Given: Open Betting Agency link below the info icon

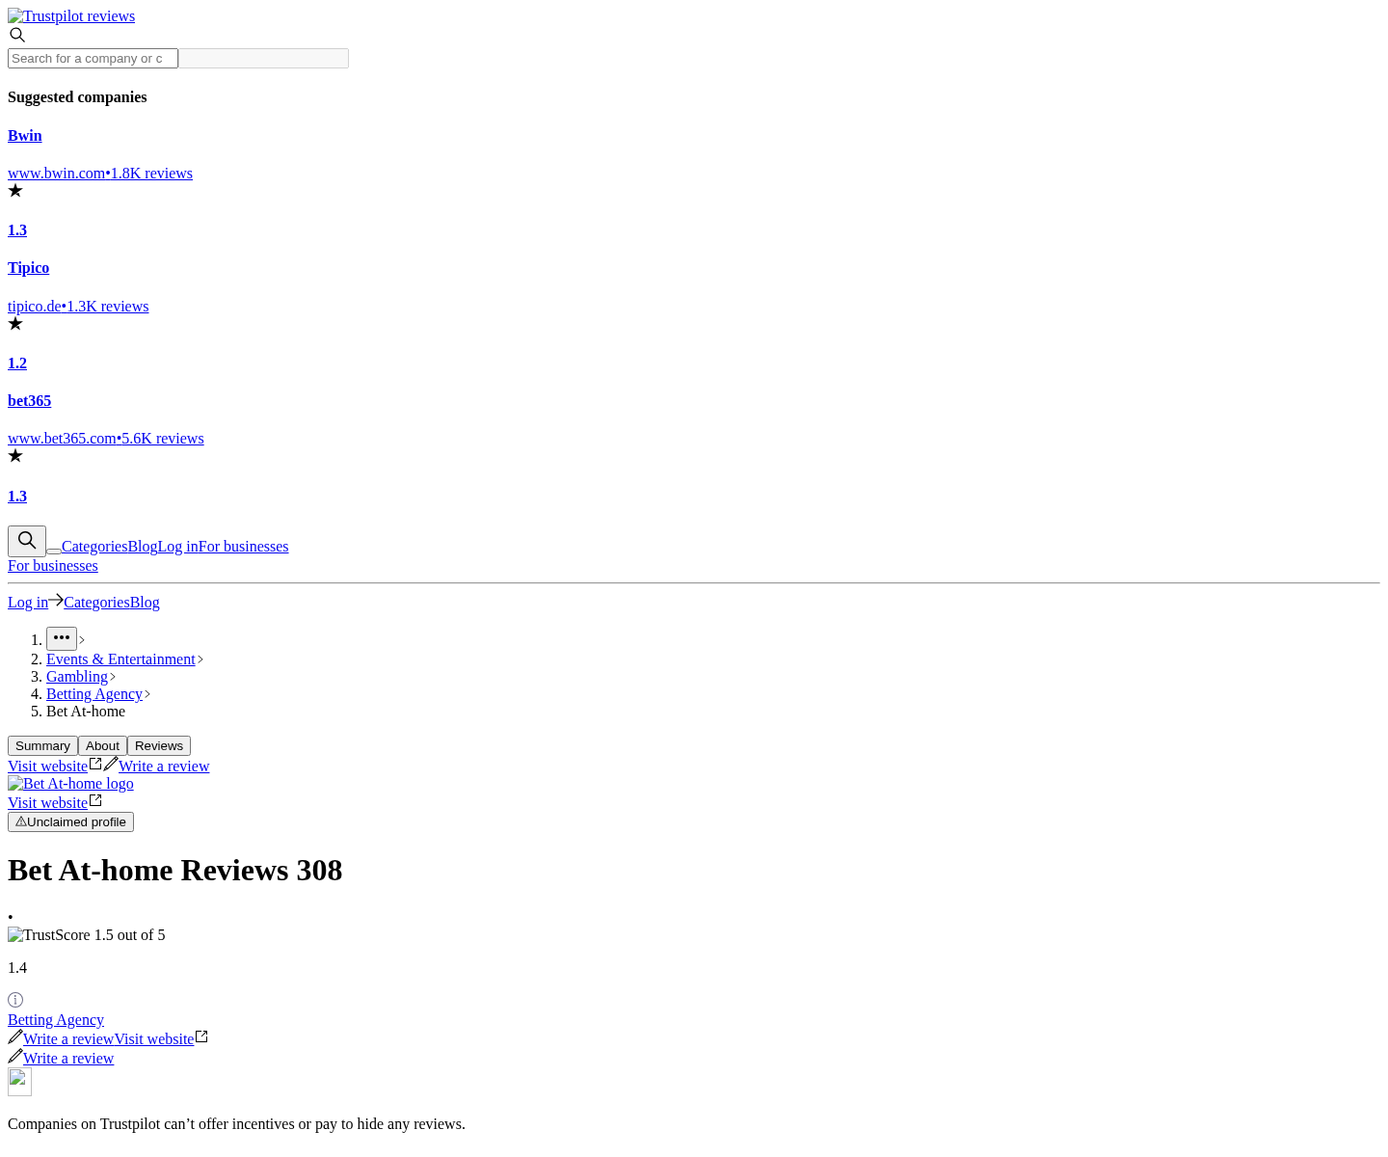Looking at the screenshot, I should point(56,1020).
